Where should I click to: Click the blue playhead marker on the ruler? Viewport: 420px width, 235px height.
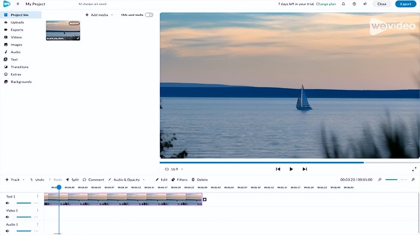[59, 187]
